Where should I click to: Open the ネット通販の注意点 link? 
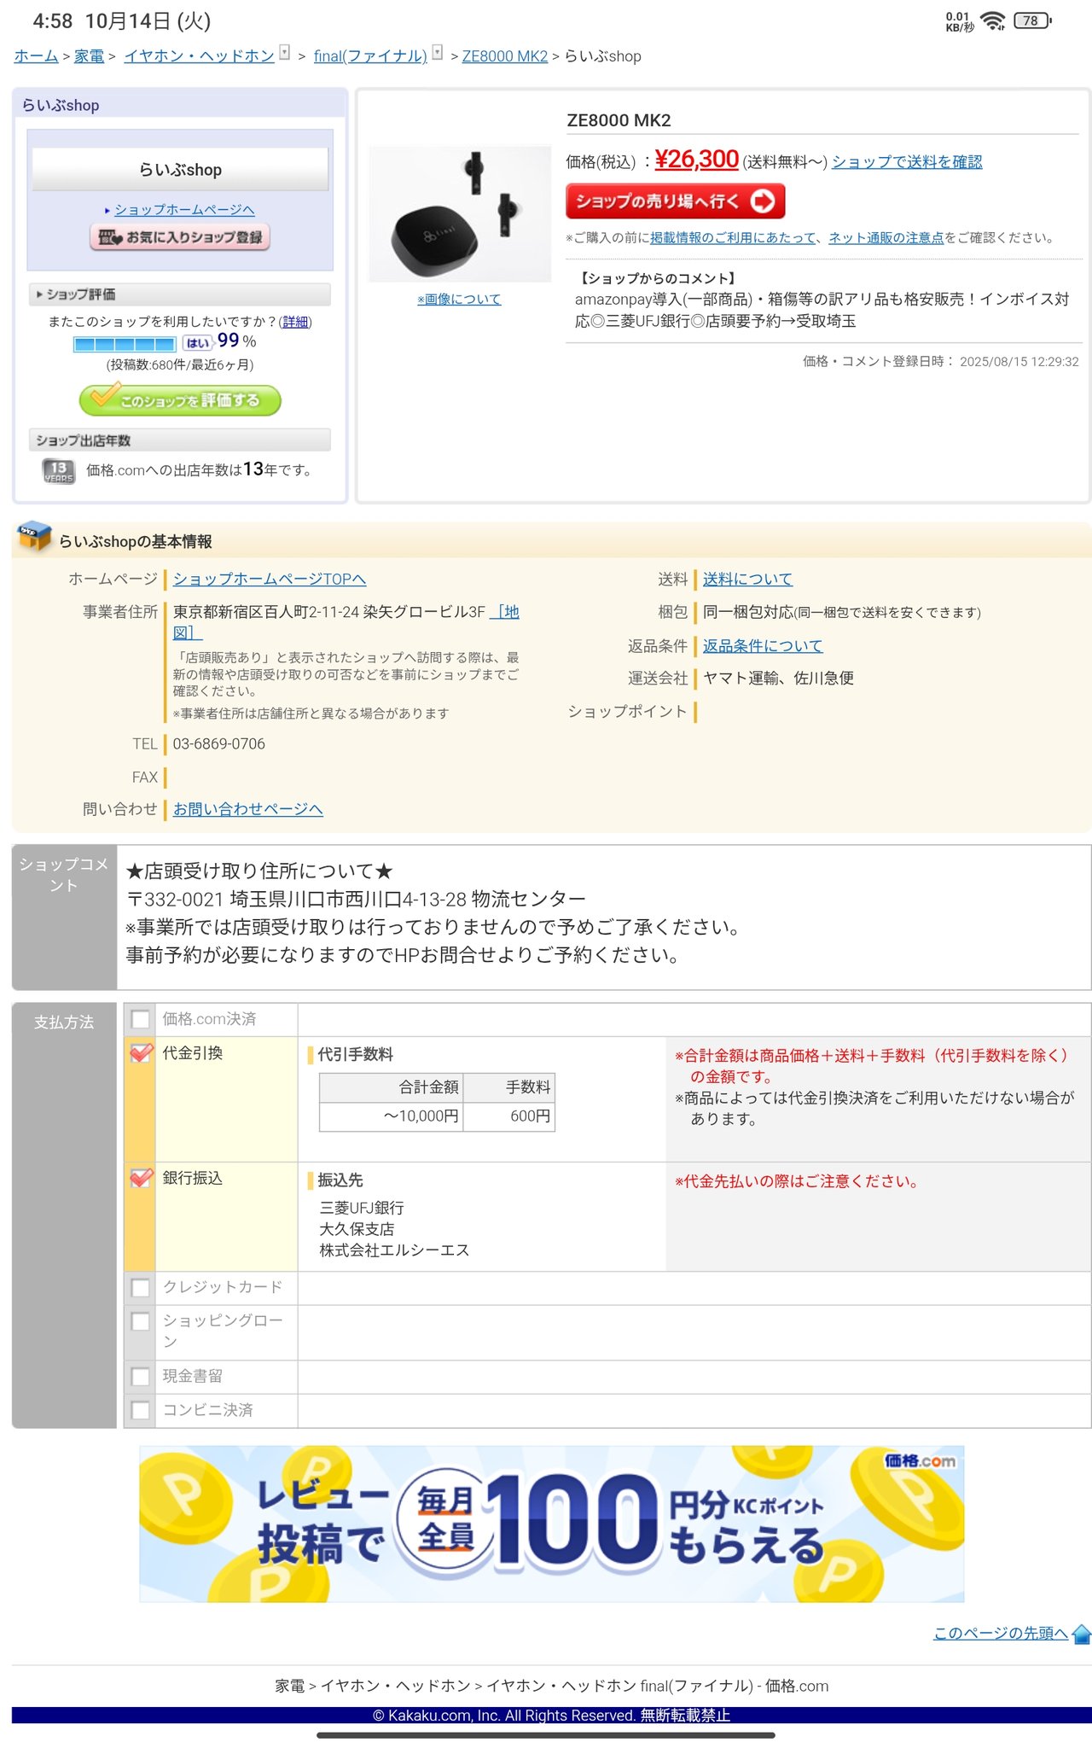click(886, 237)
